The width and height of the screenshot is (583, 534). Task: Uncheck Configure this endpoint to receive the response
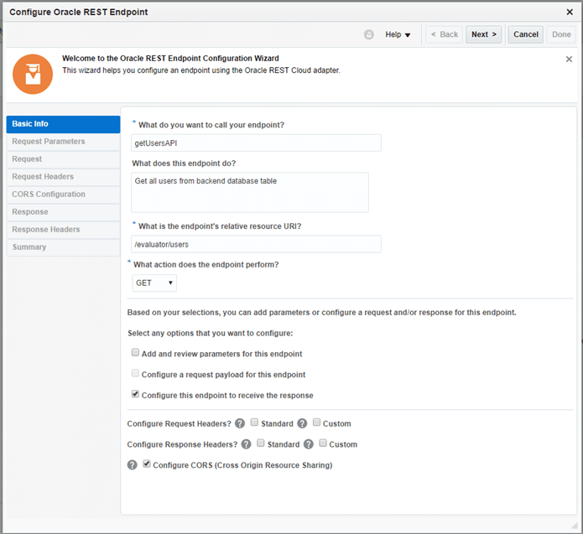click(x=136, y=394)
